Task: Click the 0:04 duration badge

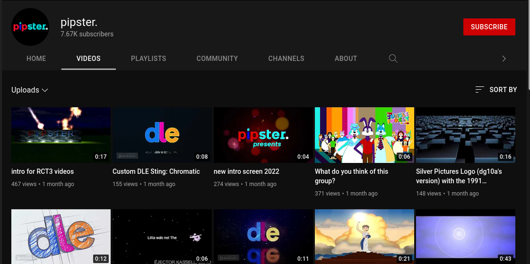Action: click(x=303, y=157)
